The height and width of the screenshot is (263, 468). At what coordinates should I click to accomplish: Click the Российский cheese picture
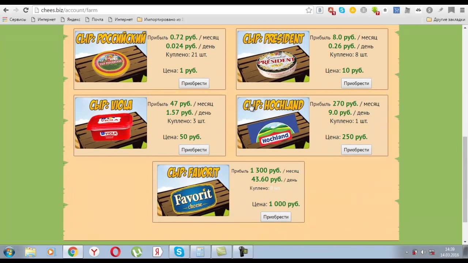pyautogui.click(x=111, y=56)
